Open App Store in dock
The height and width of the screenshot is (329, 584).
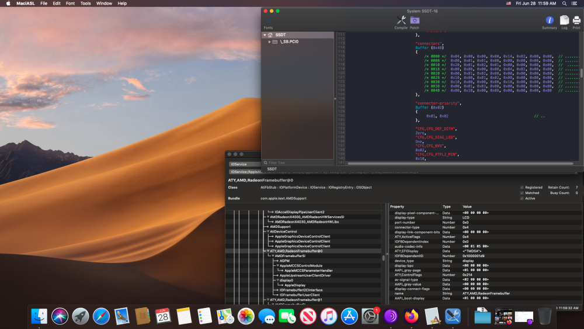[349, 316]
